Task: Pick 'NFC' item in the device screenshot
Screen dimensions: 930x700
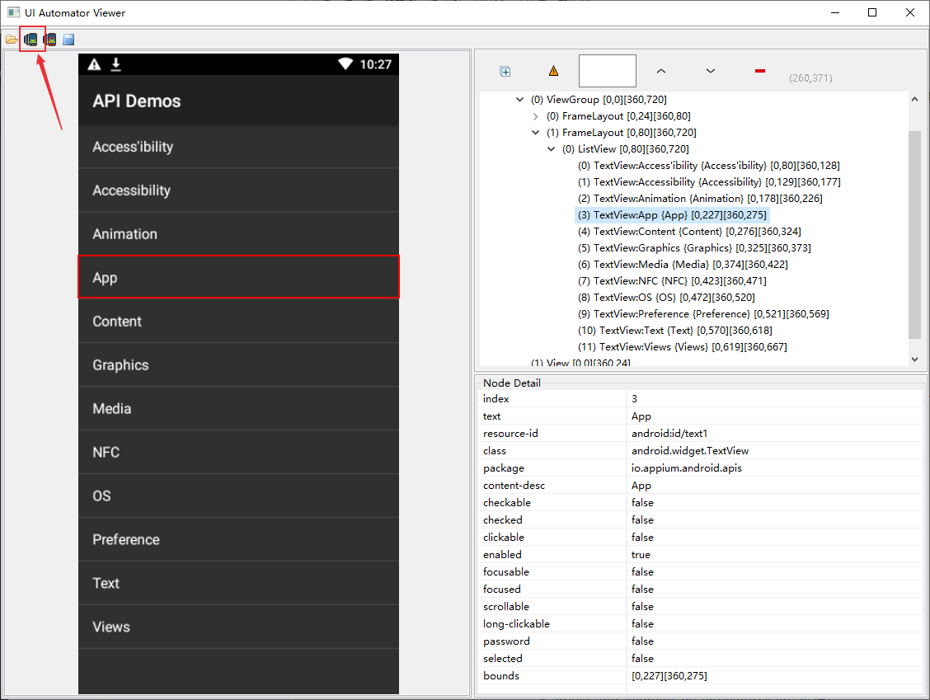Action: (x=238, y=452)
